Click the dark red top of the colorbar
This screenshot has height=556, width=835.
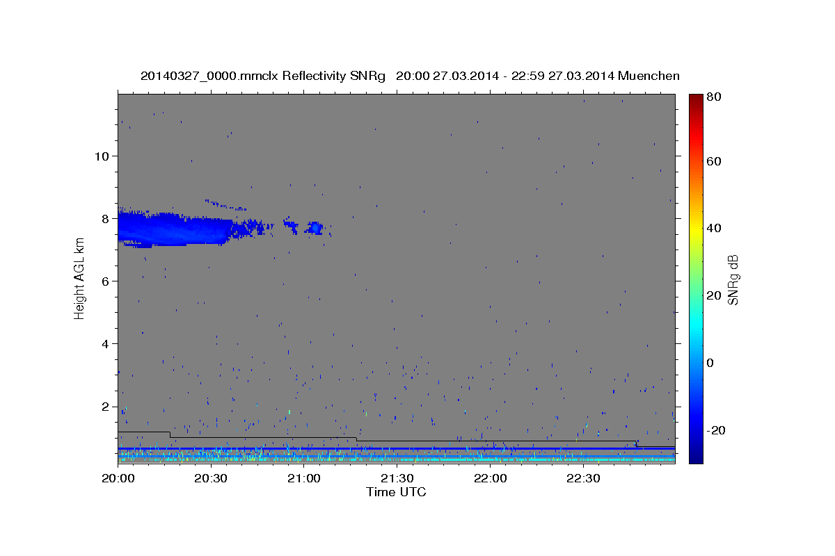tap(696, 101)
